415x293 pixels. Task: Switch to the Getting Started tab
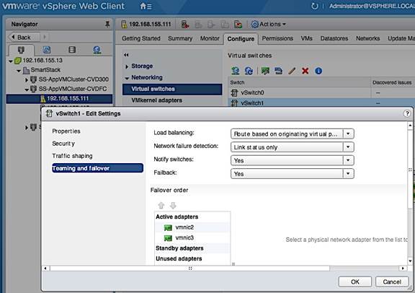click(141, 38)
